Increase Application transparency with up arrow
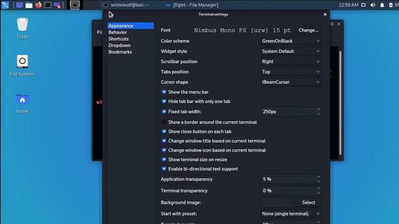This screenshot has width=399, height=224. click(319, 177)
